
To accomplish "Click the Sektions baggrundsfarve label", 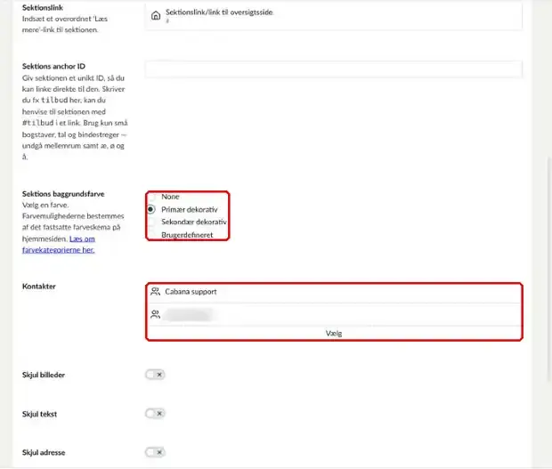I will coord(63,194).
